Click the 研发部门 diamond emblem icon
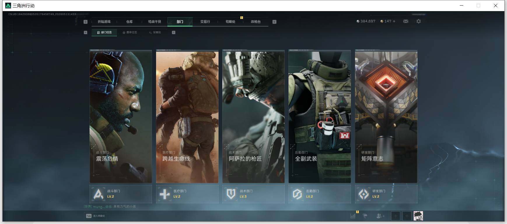This screenshot has height=224, width=507. point(363,194)
